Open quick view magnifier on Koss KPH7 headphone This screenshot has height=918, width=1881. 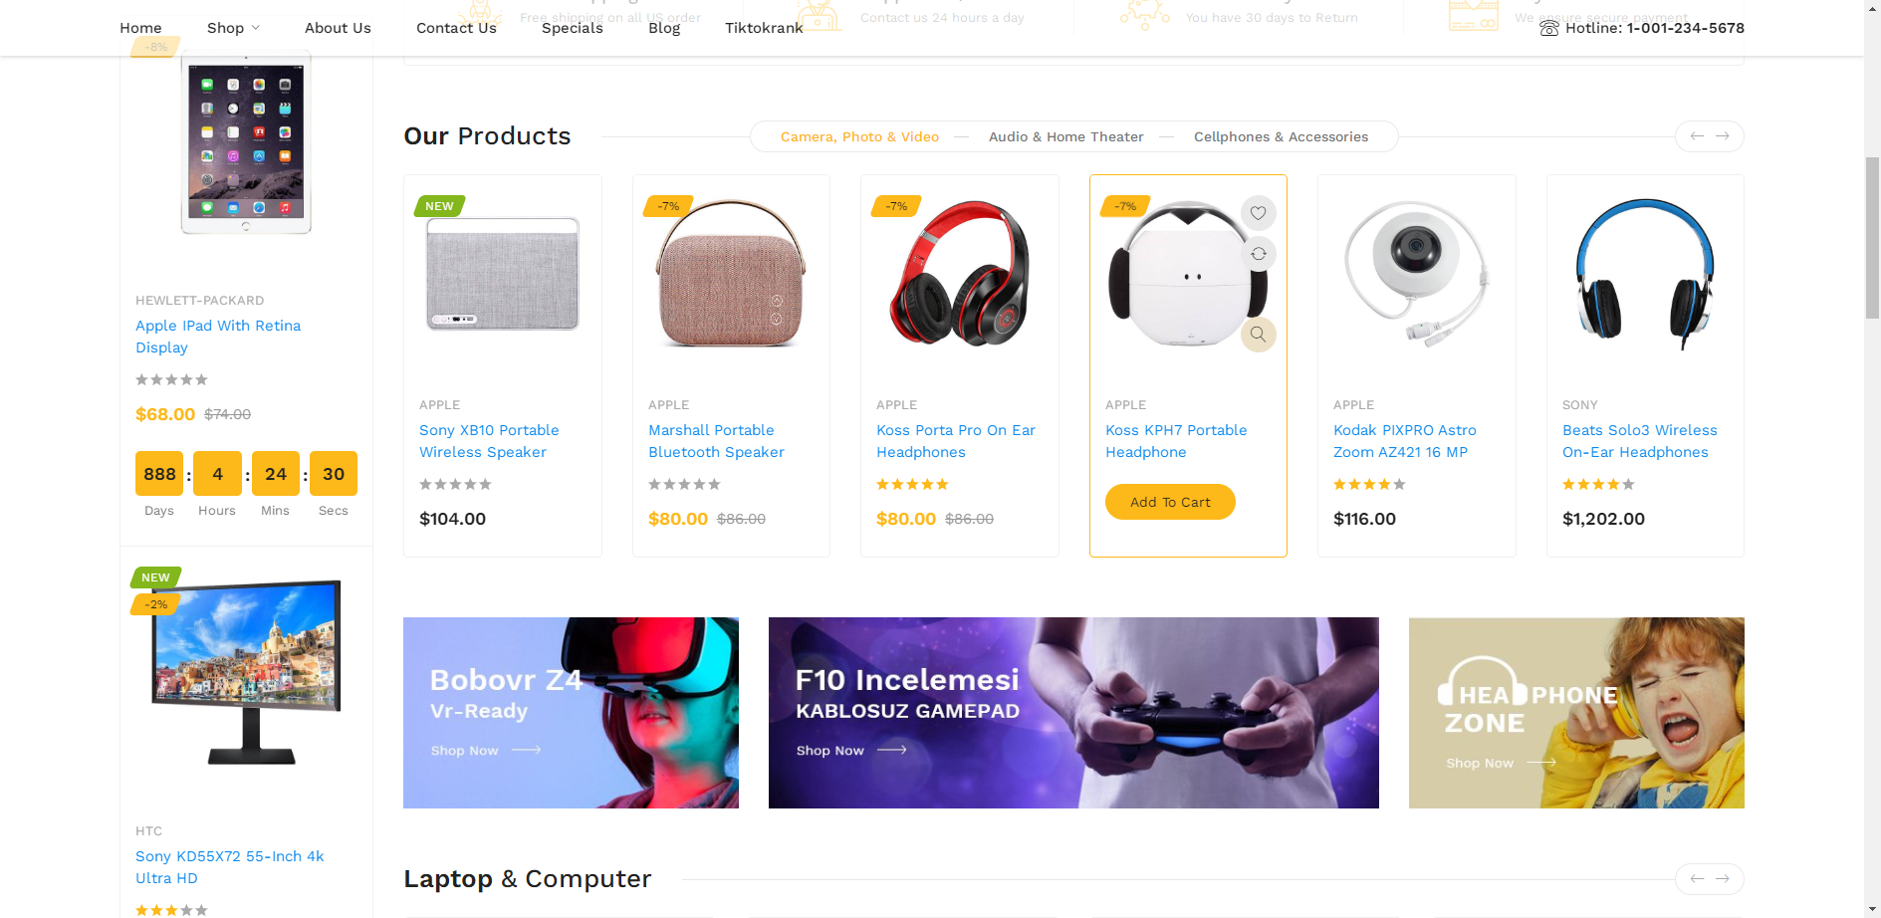tap(1259, 335)
